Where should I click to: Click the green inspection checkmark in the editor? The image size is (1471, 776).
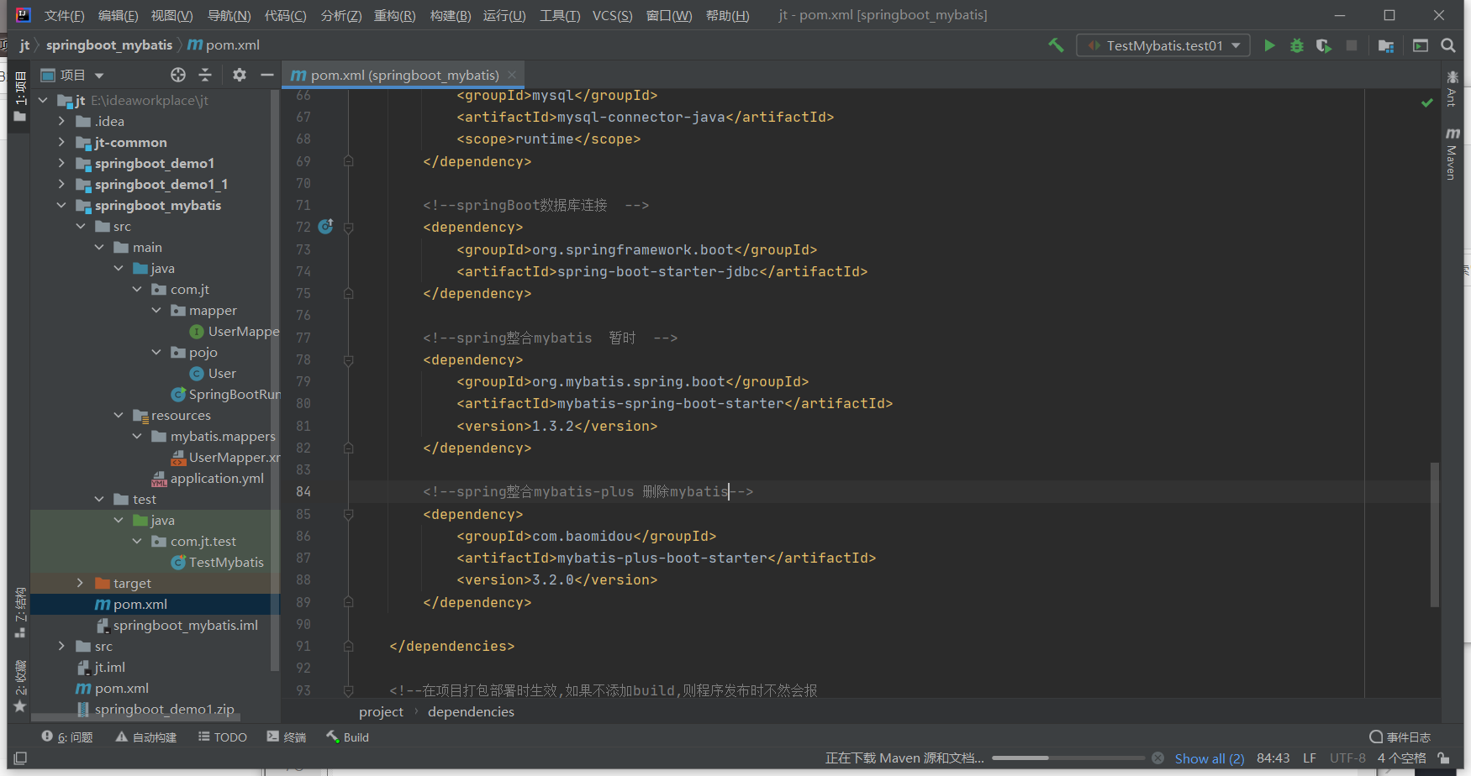(1426, 102)
